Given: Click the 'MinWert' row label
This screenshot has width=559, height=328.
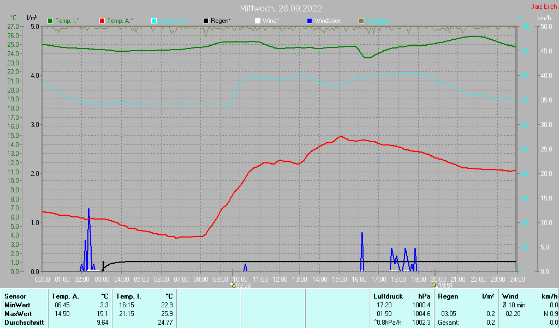Looking at the screenshot, I should click(x=17, y=305).
